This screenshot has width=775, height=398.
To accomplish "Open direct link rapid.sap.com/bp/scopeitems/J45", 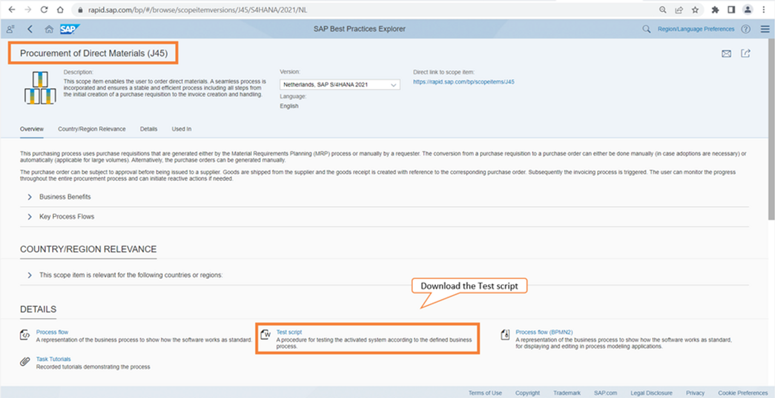I will [464, 82].
